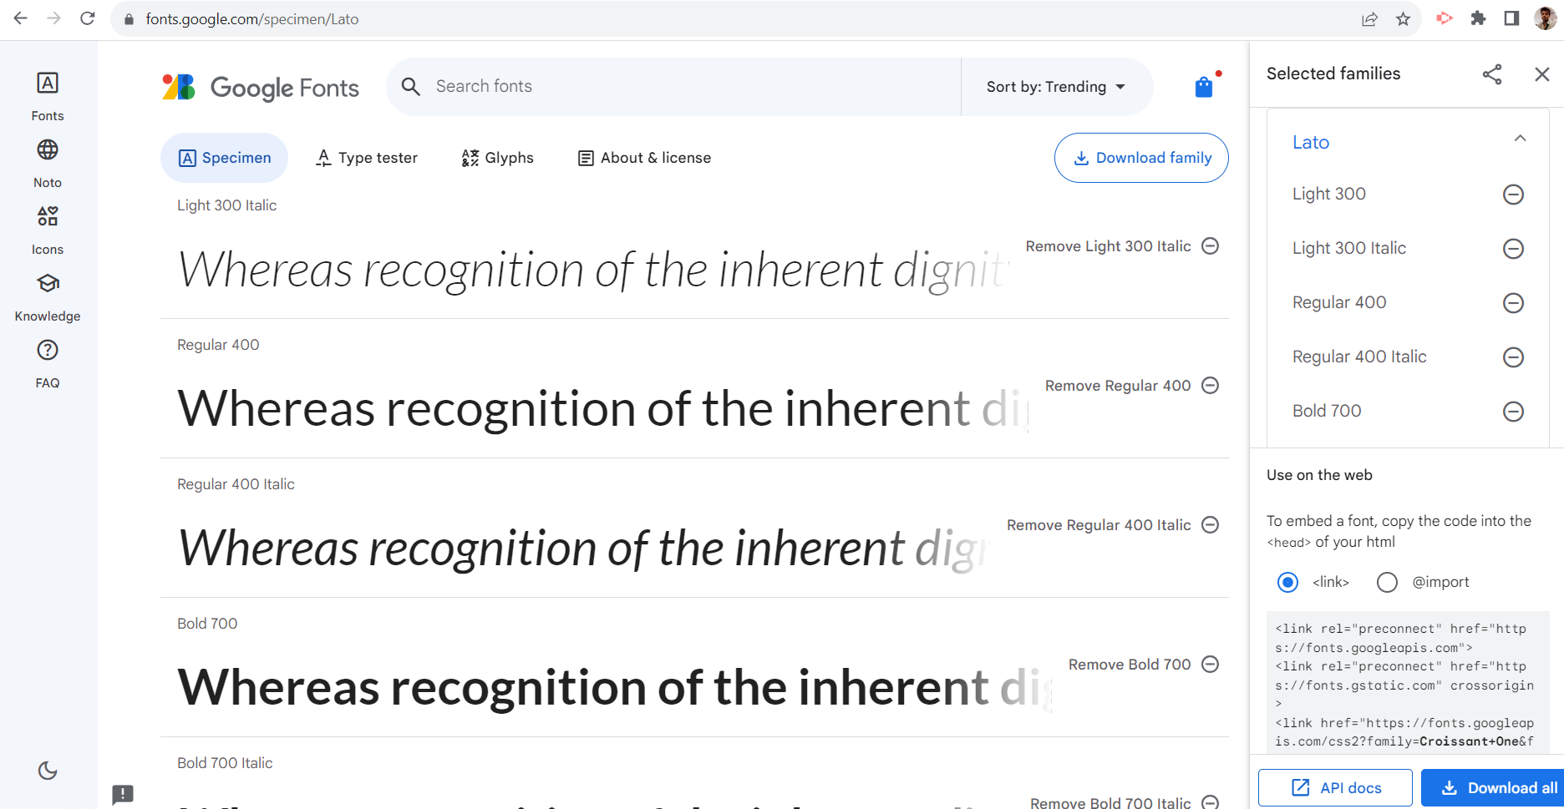The width and height of the screenshot is (1564, 809).
Task: Open the Knowledge graduation cap icon
Action: pyautogui.click(x=48, y=284)
